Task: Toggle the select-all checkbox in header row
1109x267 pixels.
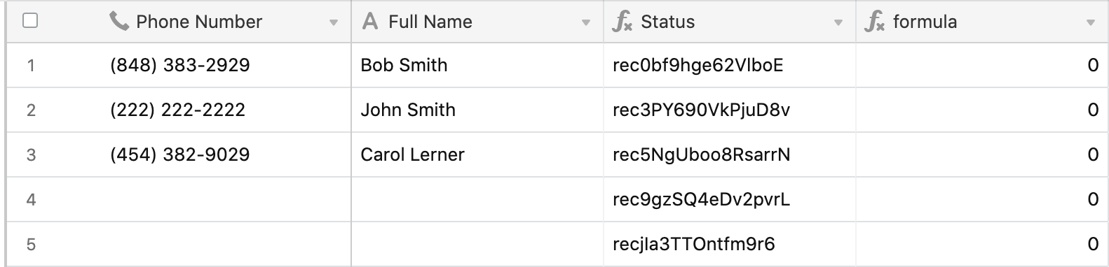Action: coord(30,21)
